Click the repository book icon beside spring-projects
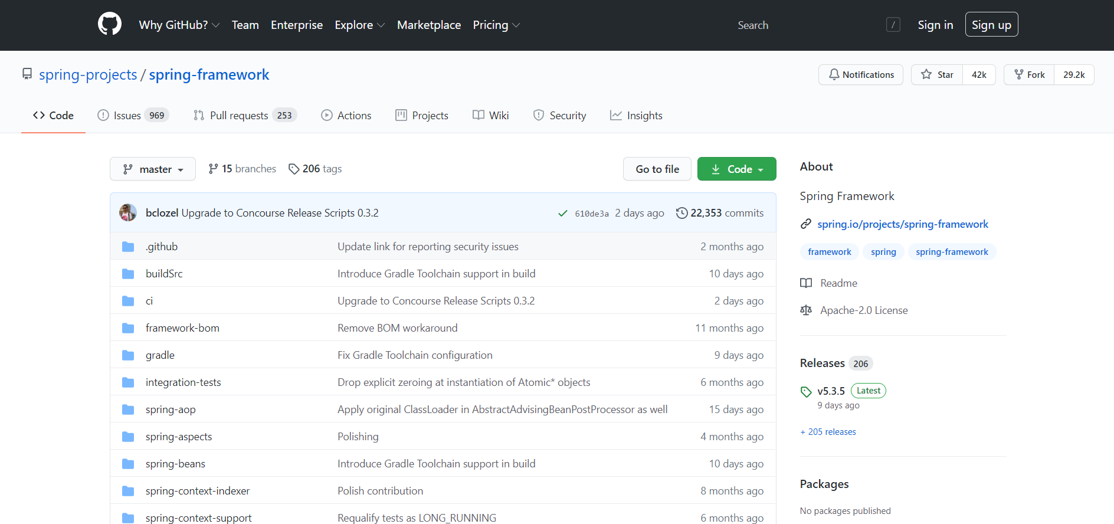 (27, 74)
